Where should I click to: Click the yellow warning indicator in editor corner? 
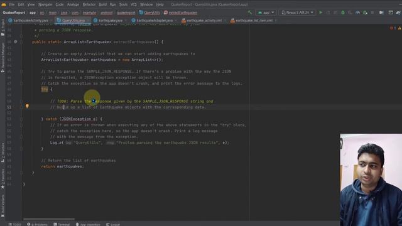(399, 28)
